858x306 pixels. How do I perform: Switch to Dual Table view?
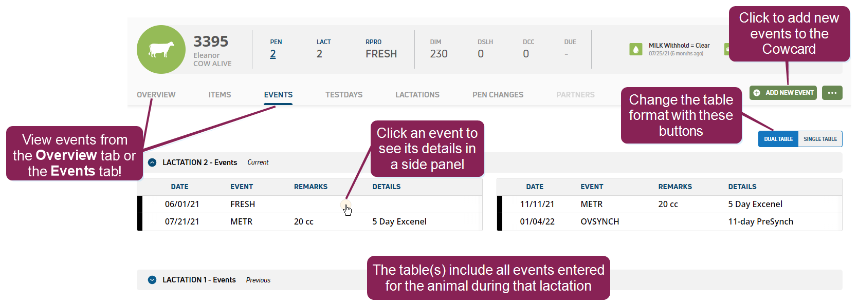click(778, 139)
